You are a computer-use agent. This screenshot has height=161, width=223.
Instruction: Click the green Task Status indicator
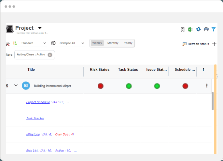pos(129,86)
